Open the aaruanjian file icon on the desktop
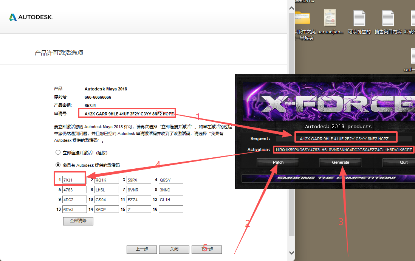 330,18
